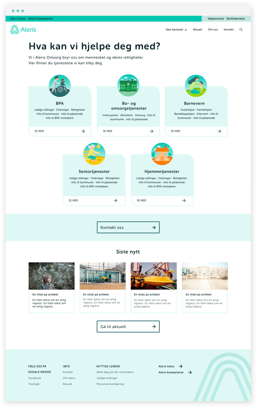Open Facebook link in footer
The height and width of the screenshot is (408, 257).
point(35,378)
